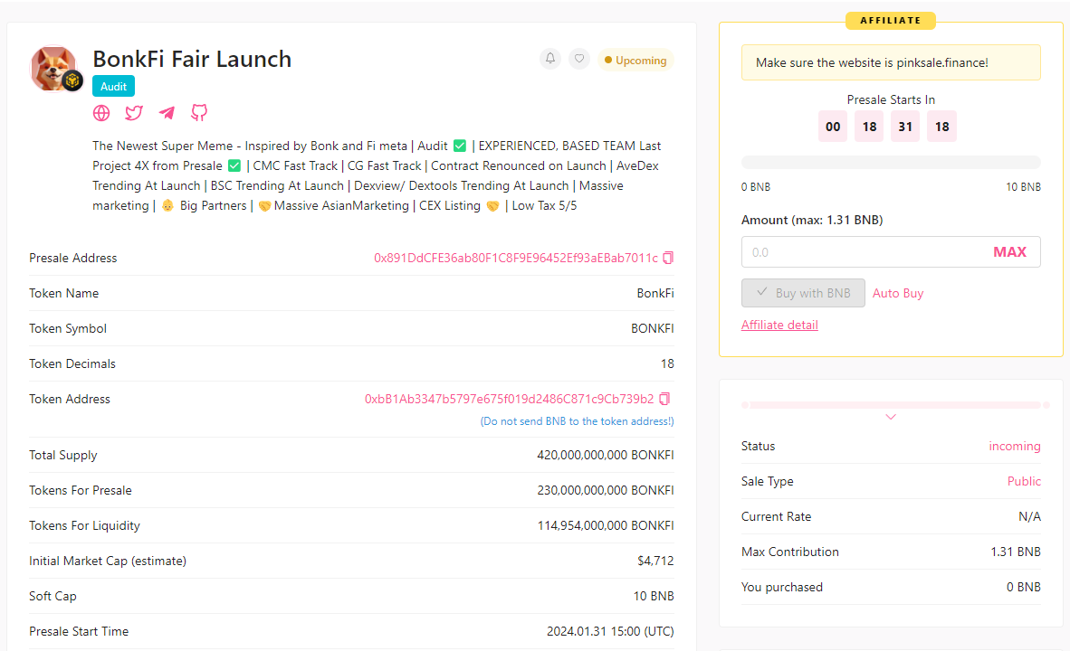Open the BonkFi Twitter icon link
Viewport: 1070px width, 651px height.
(134, 113)
